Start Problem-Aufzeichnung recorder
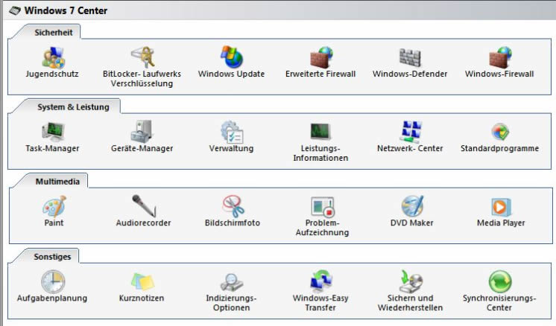556x326 pixels. coord(322,207)
